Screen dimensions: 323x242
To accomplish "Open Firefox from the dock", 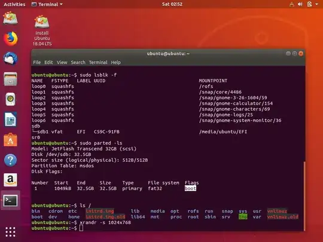I will 10,38.
